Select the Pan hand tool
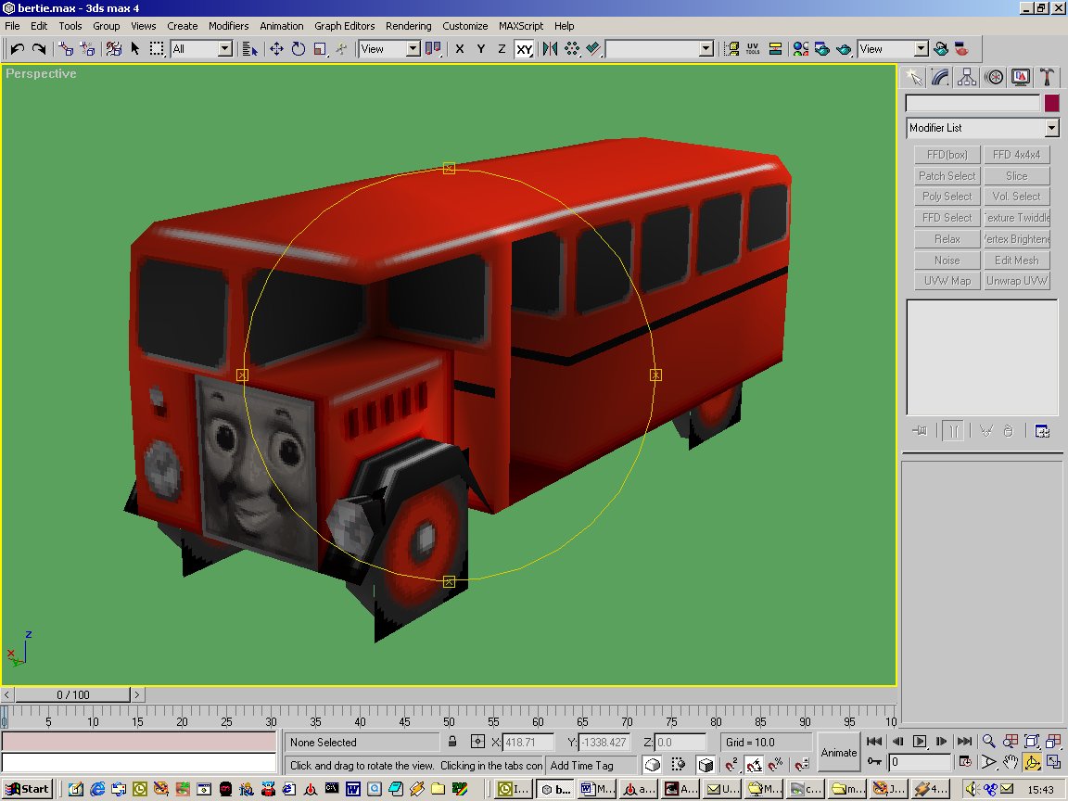This screenshot has width=1068, height=801. (x=1011, y=762)
